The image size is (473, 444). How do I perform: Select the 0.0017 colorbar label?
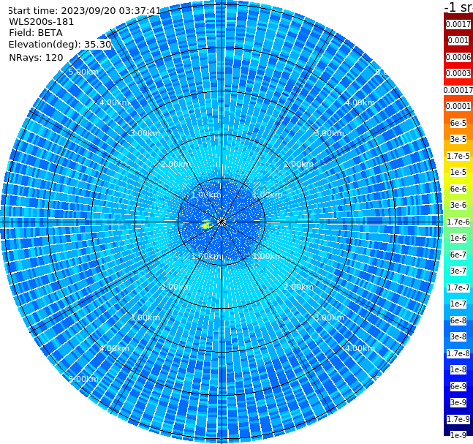coord(458,24)
